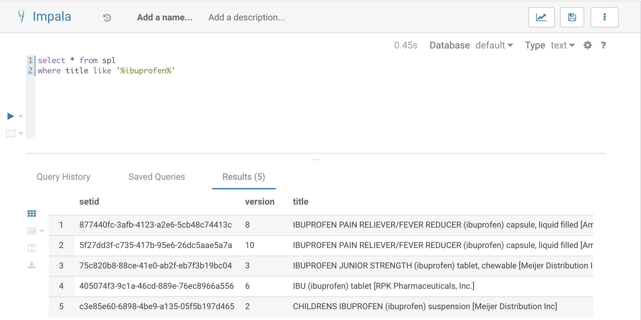Click the Add a description field
The image size is (641, 320).
[x=246, y=18]
